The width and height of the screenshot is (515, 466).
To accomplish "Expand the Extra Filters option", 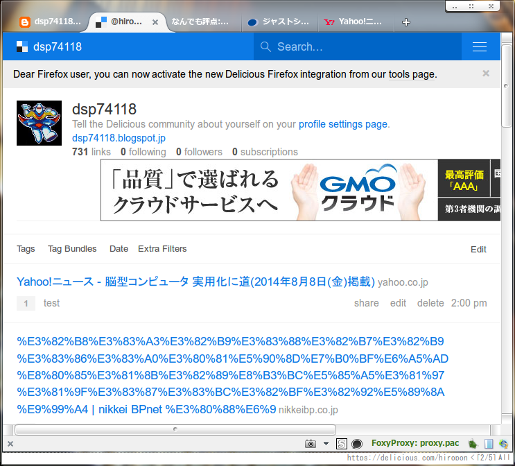I will point(162,249).
